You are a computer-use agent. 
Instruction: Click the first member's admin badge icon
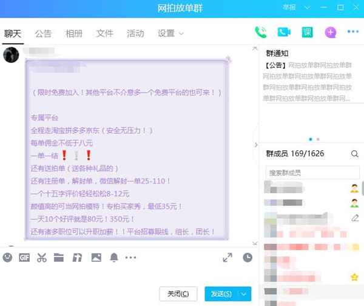point(354,188)
